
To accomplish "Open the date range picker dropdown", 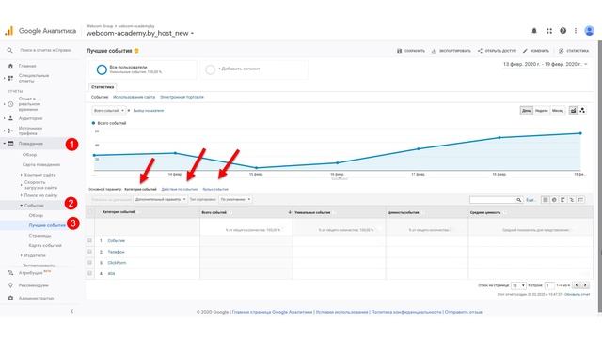I will 546,64.
